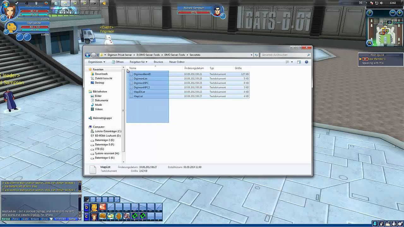Click the minimap zoom in plus button
The height and width of the screenshot is (227, 404).
point(400,13)
